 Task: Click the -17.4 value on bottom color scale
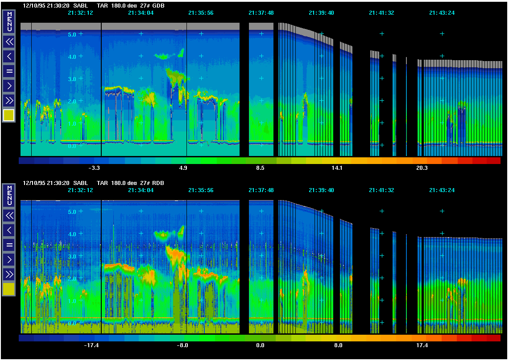coord(92,345)
